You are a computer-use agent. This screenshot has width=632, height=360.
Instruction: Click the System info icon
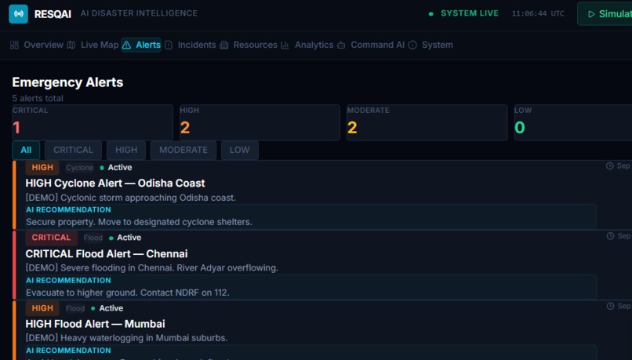[412, 45]
